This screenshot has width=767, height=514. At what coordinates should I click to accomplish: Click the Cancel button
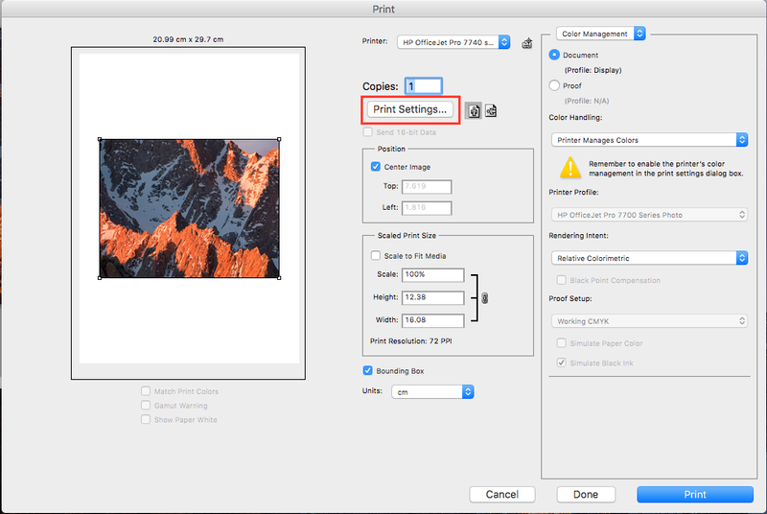501,495
